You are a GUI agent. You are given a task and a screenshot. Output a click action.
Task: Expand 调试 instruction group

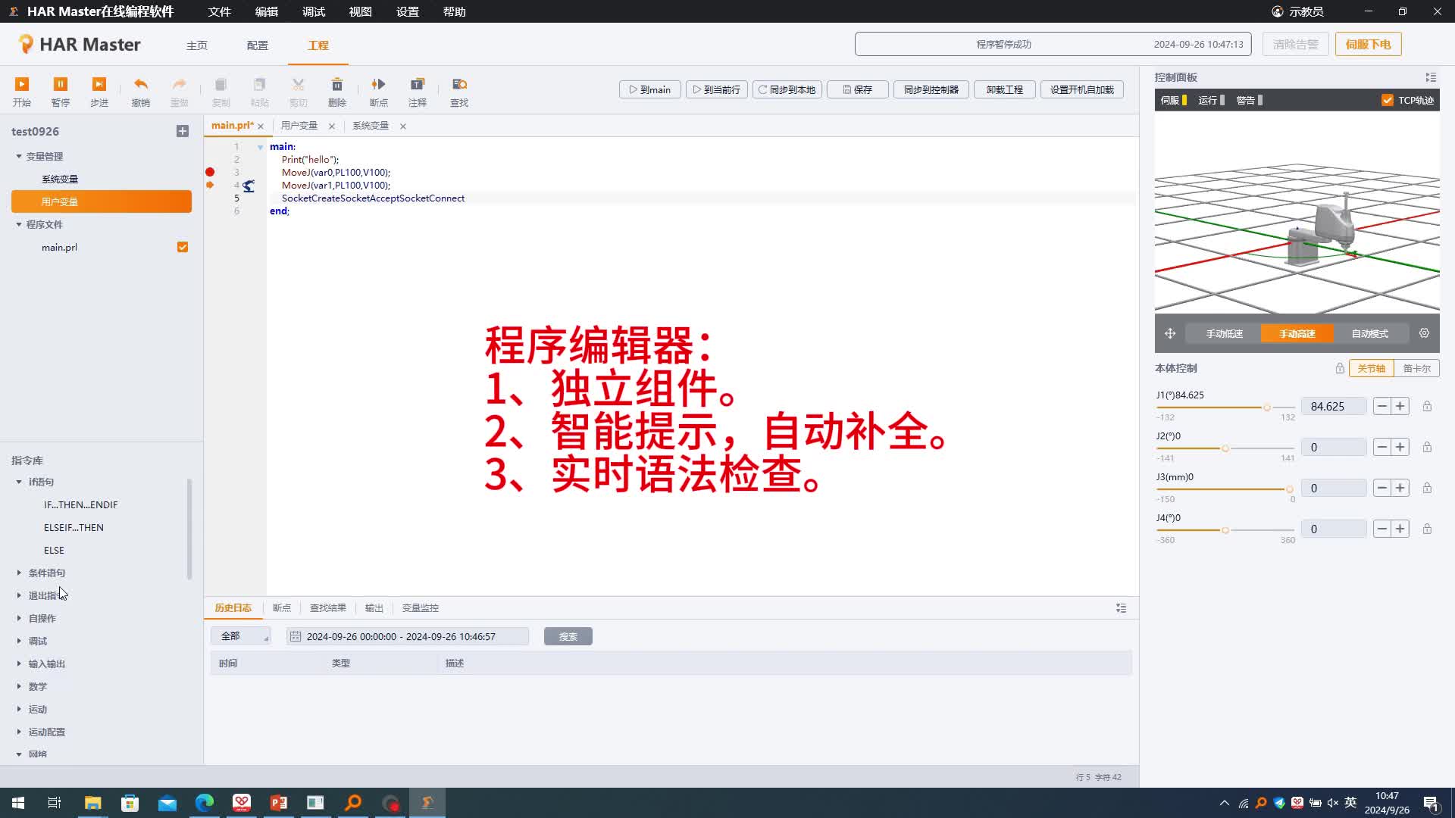tap(19, 641)
